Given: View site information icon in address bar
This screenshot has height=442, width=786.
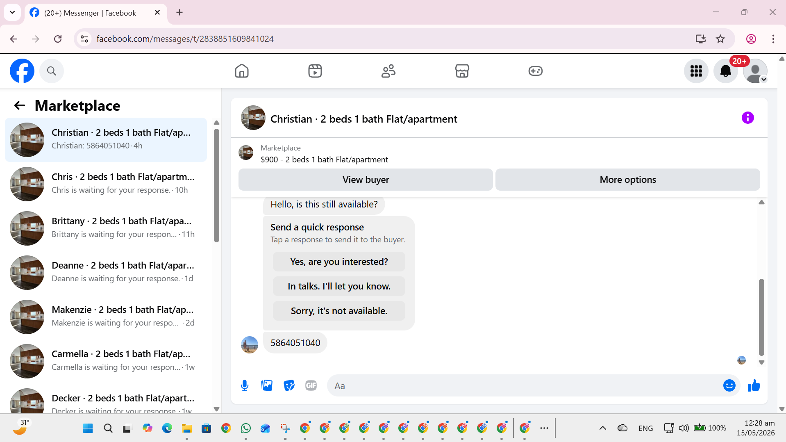Looking at the screenshot, I should 84,39.
